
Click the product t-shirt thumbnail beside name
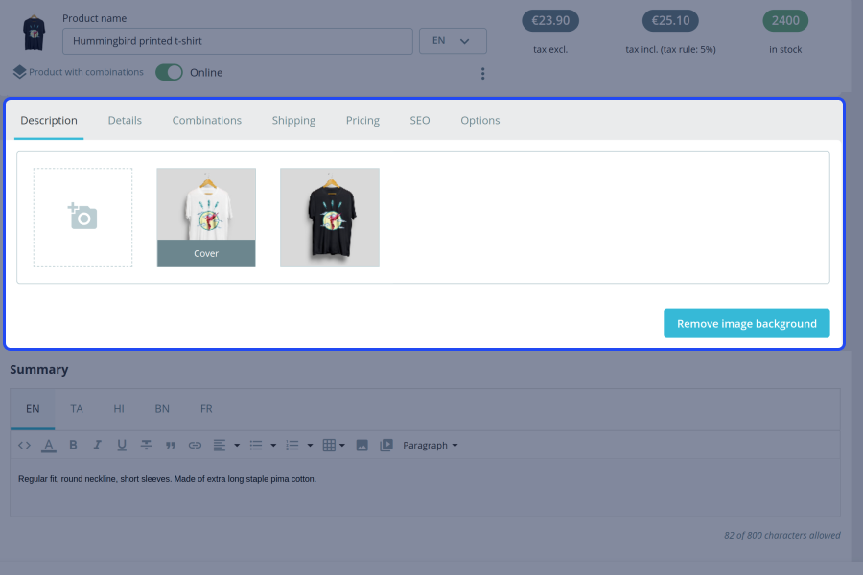35,33
